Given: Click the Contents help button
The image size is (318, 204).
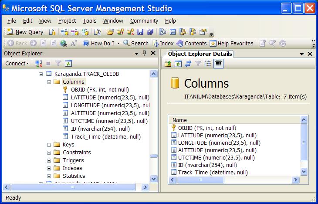Looking at the screenshot, I should [191, 44].
